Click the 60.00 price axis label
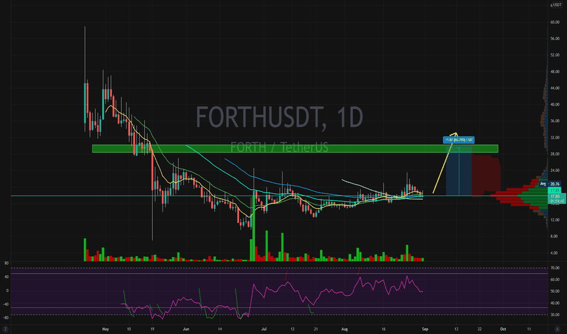 555,22
